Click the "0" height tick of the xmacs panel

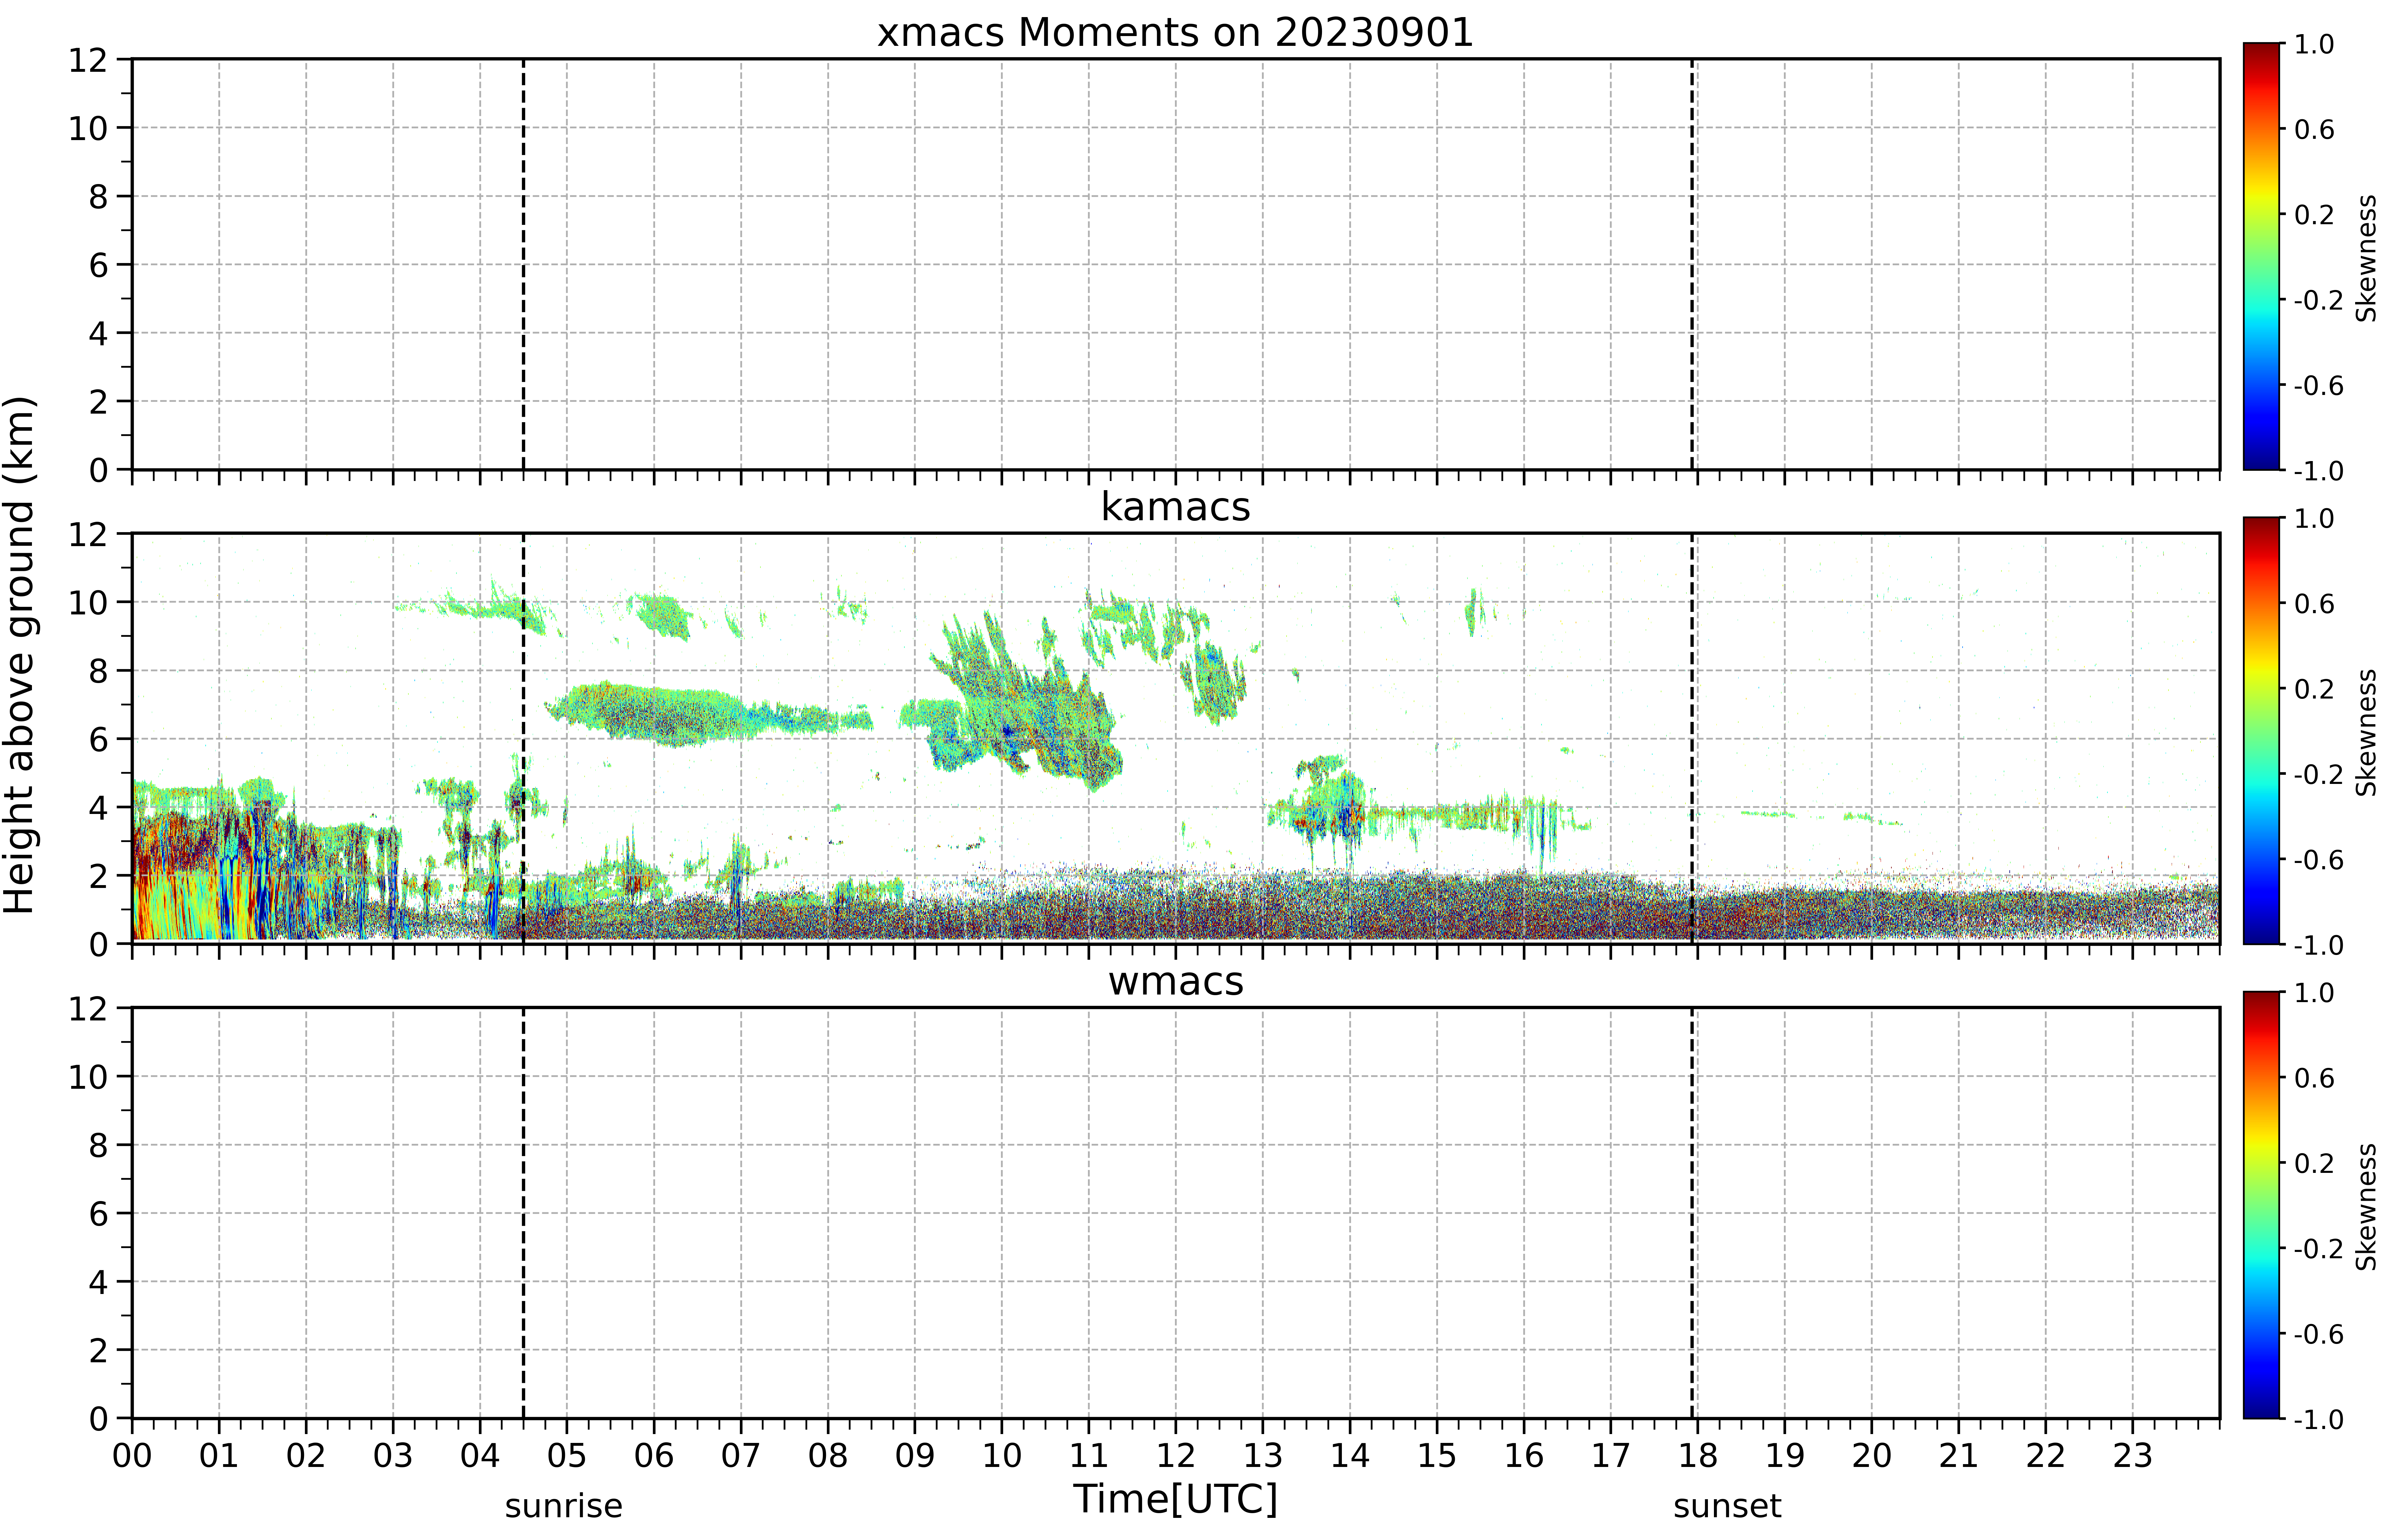click(x=98, y=470)
